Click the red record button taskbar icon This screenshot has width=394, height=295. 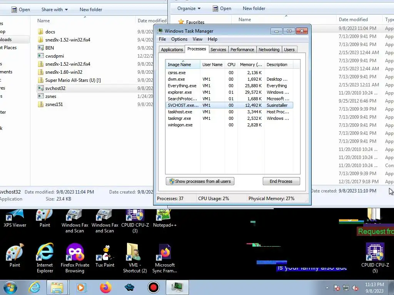(153, 287)
